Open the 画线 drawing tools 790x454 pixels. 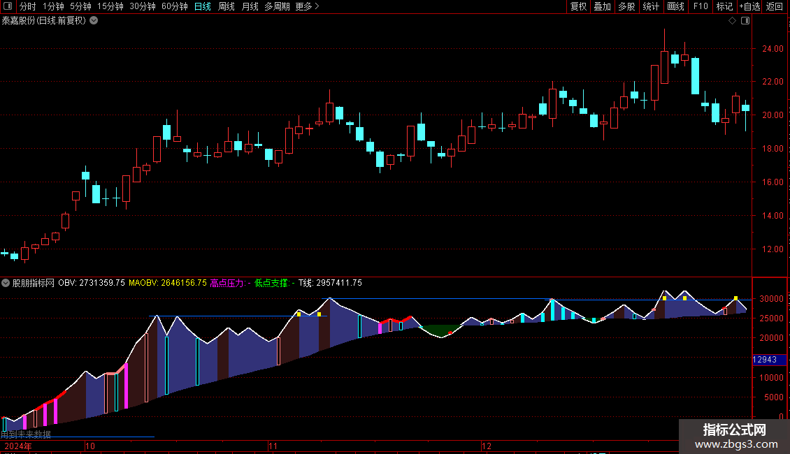[675, 6]
